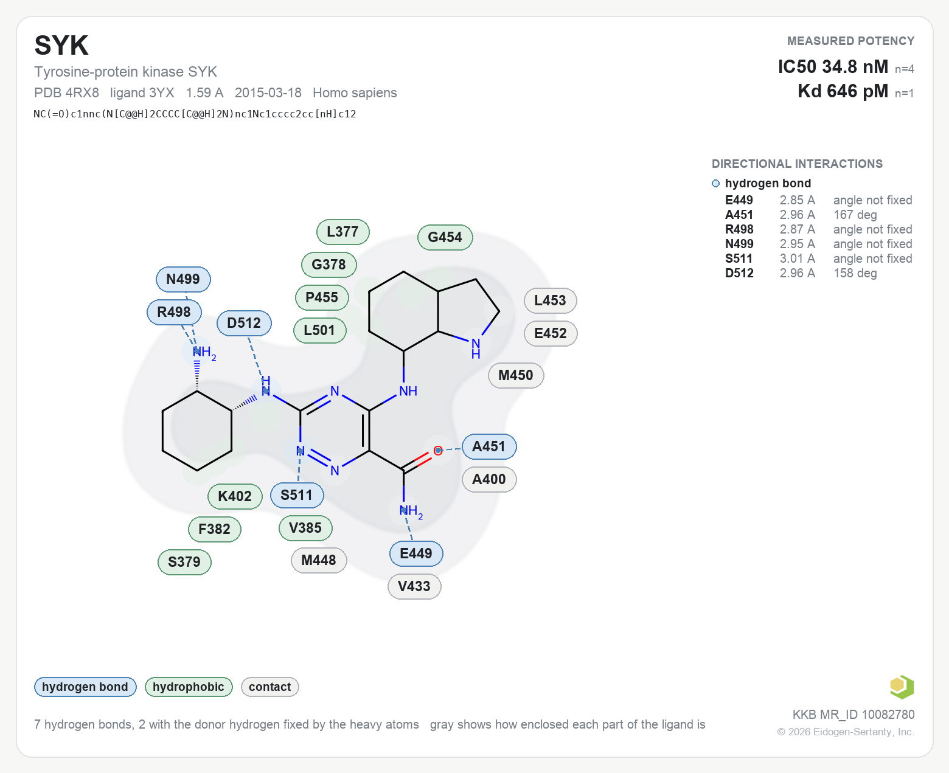This screenshot has width=949, height=773.
Task: Click N499 row in interactions table
Action: 819,244
